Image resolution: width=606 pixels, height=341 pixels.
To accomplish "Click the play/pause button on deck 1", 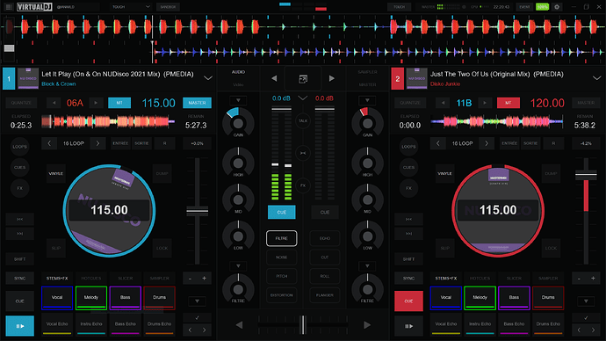I will coord(19,326).
